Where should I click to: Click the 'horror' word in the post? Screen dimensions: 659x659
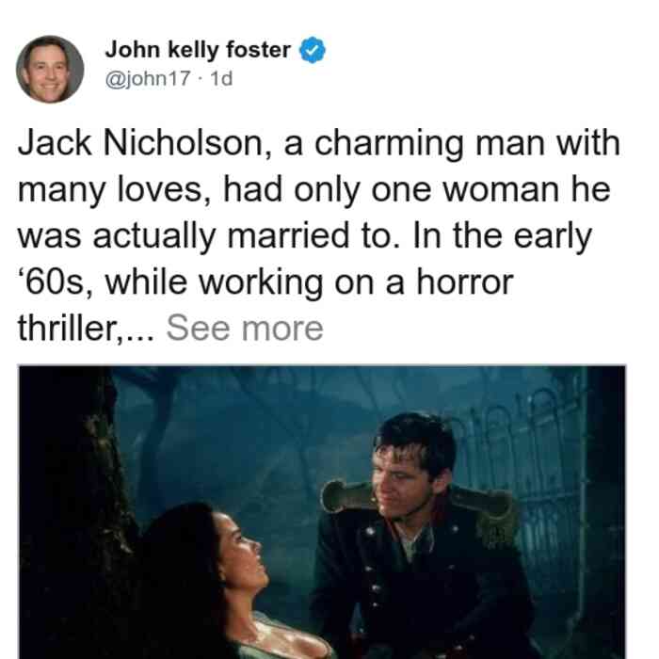point(465,282)
